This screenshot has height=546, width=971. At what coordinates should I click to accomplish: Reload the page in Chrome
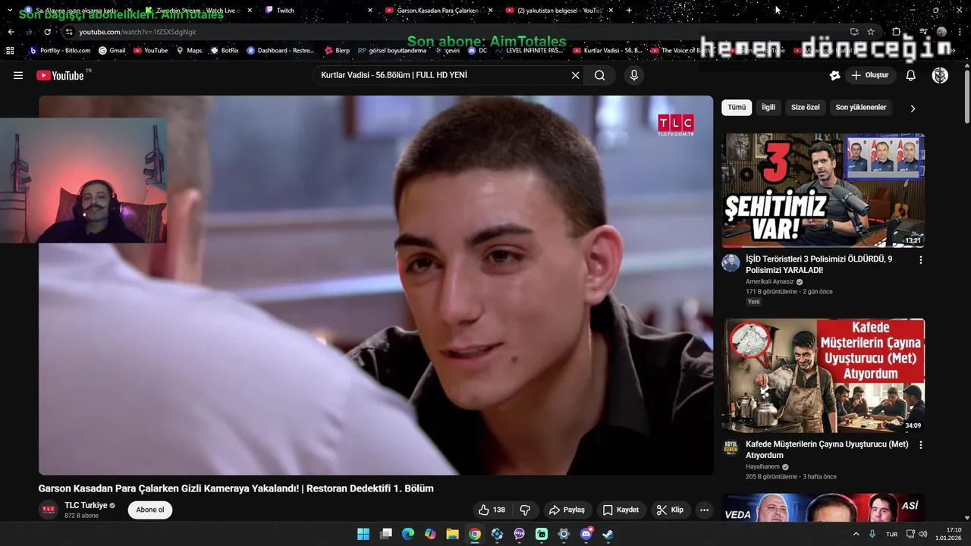coord(47,32)
